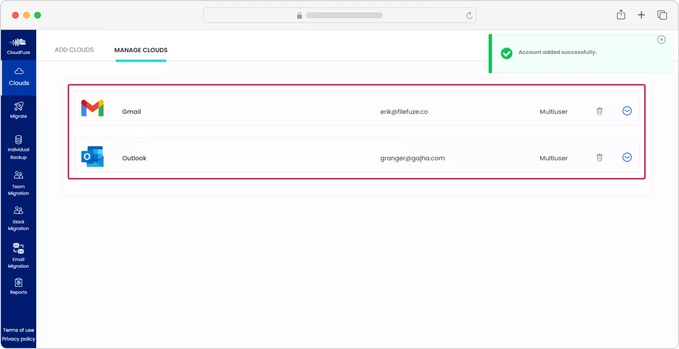Screen dimensions: 679x349
Task: Switch to the ADD CLOUDS tab
Action: pos(74,50)
